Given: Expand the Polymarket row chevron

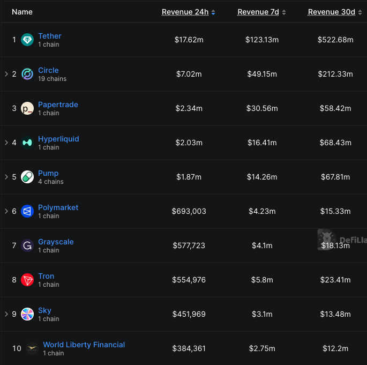Looking at the screenshot, I should (x=6, y=211).
